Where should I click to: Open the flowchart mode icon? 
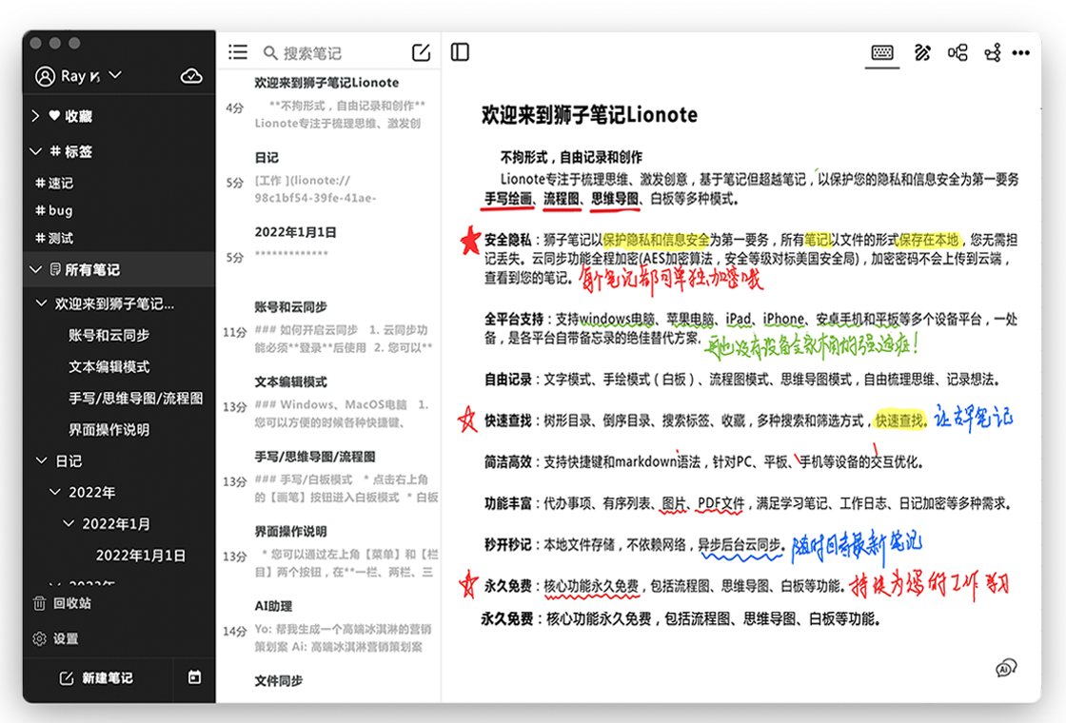(x=992, y=52)
